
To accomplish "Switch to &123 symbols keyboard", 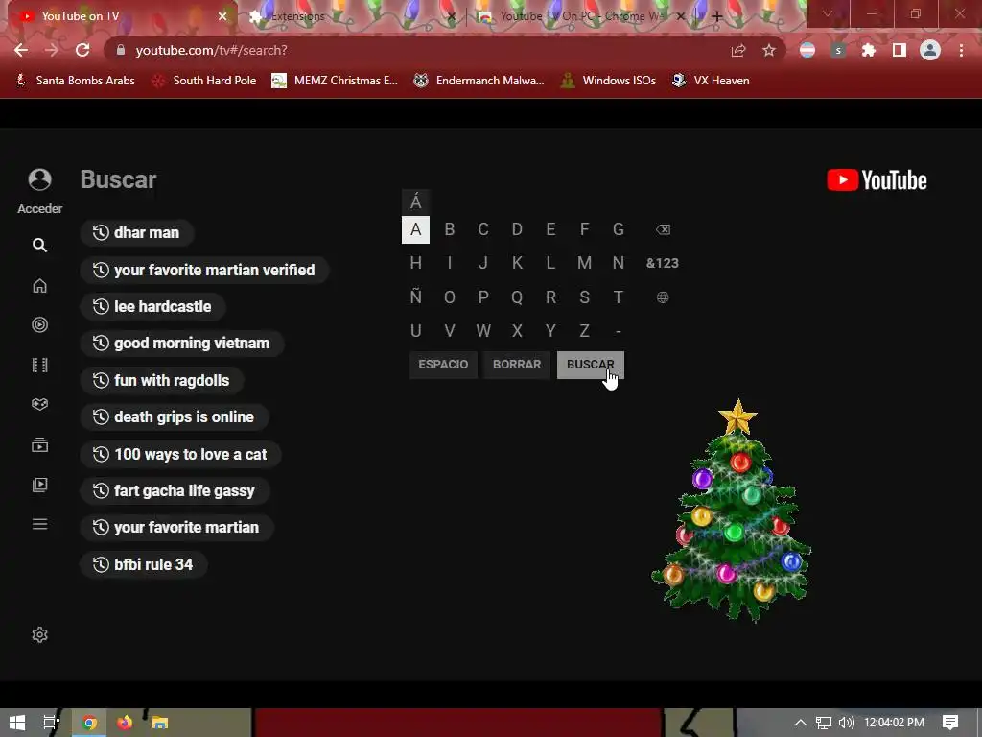I will coord(663,263).
